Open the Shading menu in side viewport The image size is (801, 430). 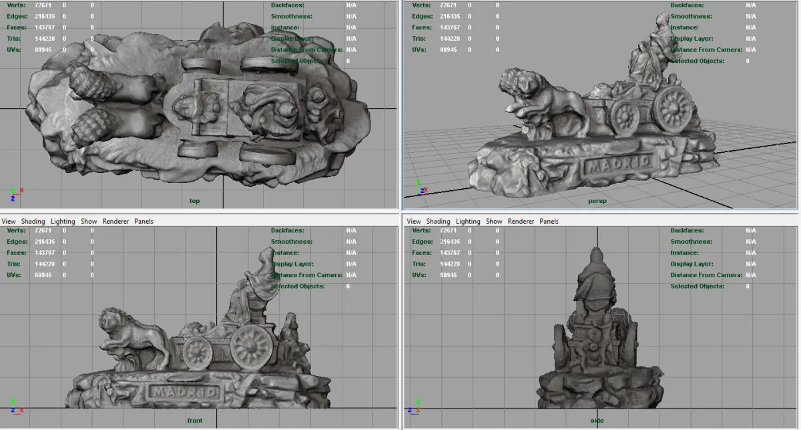coord(438,221)
